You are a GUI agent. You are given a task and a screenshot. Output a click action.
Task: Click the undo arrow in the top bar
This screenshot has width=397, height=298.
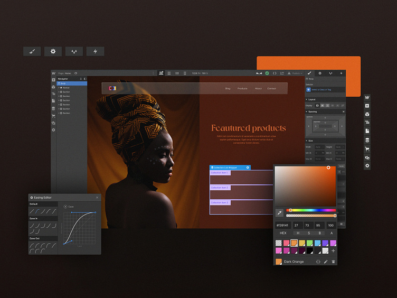(257, 73)
